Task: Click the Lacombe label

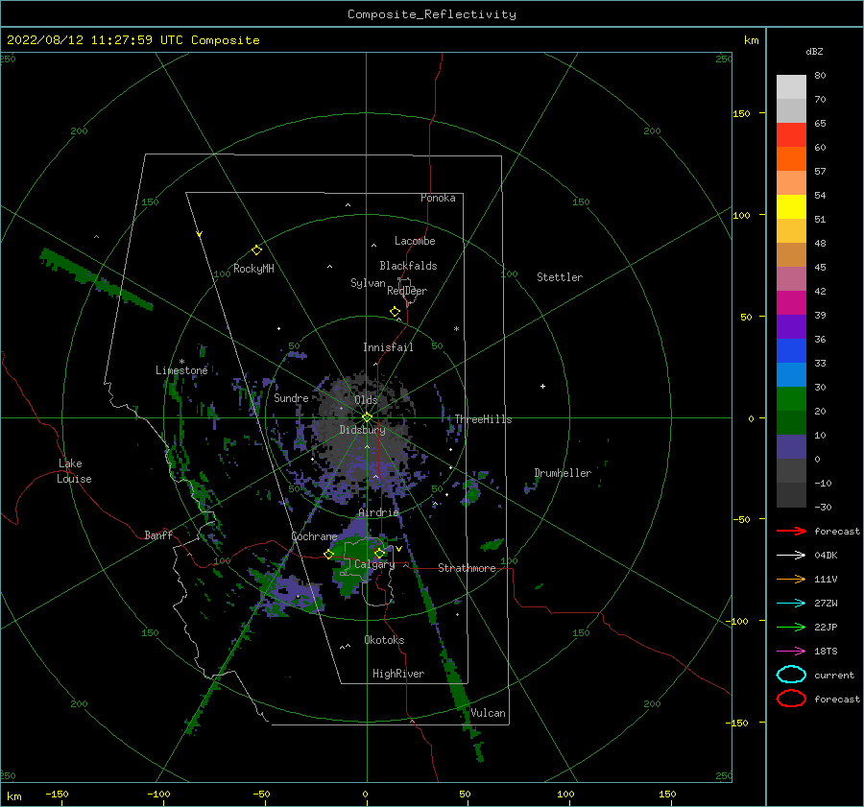Action: click(x=415, y=241)
